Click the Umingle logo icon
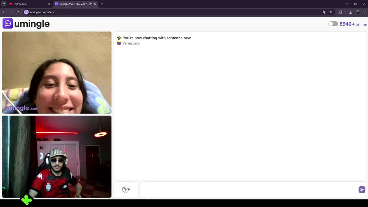 8,24
